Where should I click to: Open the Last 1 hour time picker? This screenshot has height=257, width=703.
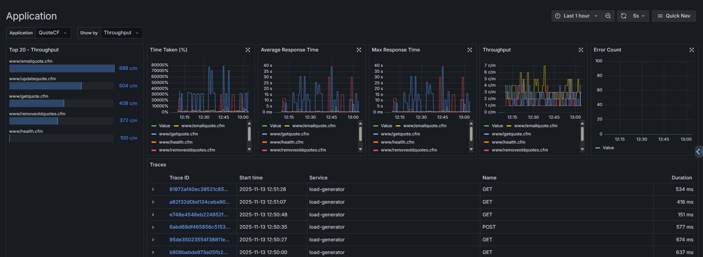coord(577,16)
